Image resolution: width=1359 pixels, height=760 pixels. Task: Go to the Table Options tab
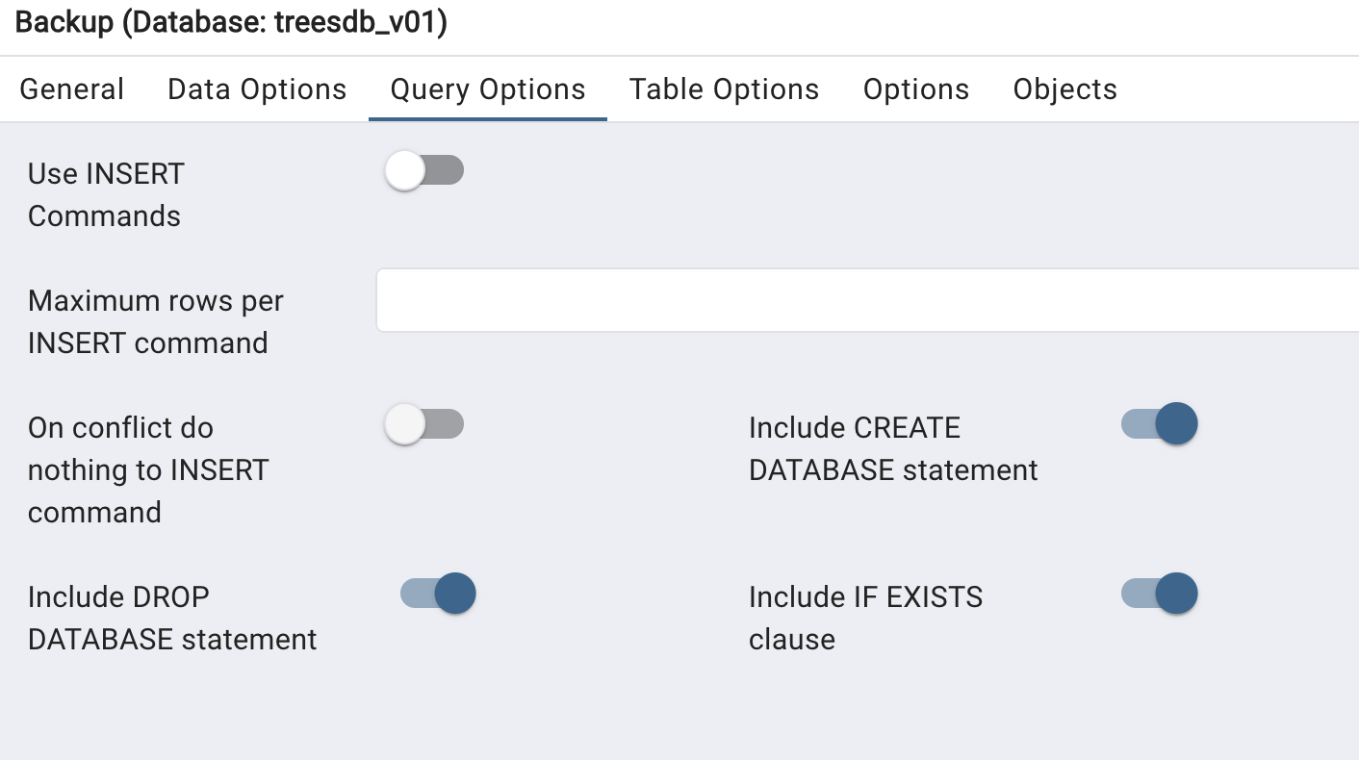point(724,89)
